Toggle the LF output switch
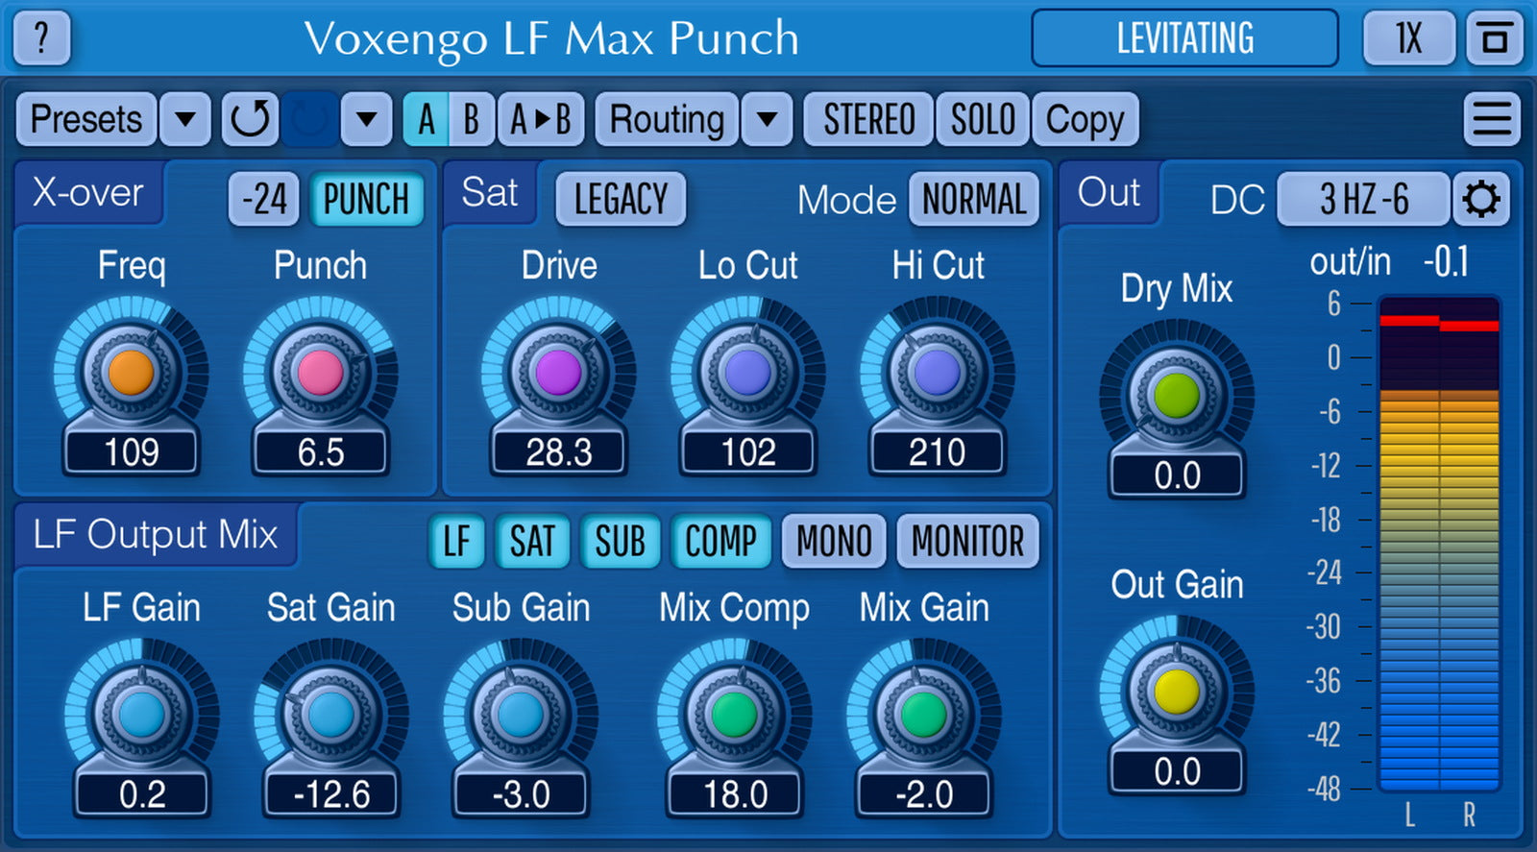Image resolution: width=1537 pixels, height=852 pixels. [x=456, y=541]
